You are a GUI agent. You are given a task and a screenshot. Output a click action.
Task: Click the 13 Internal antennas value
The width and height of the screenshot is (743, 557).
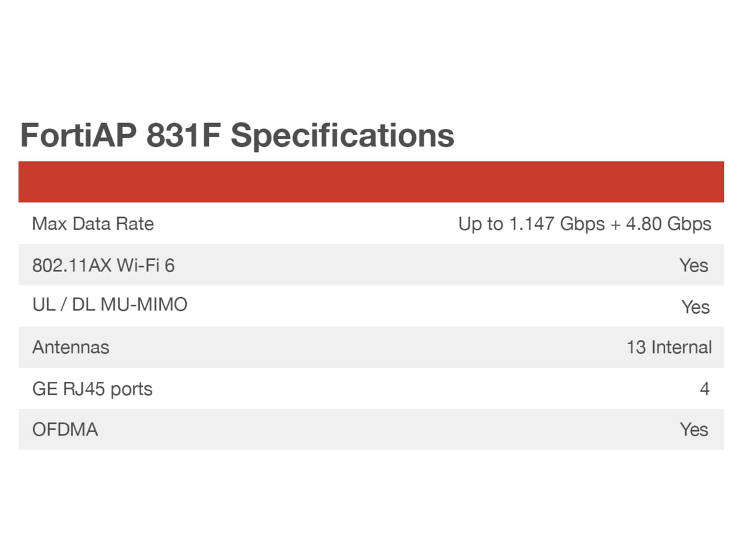click(x=669, y=347)
